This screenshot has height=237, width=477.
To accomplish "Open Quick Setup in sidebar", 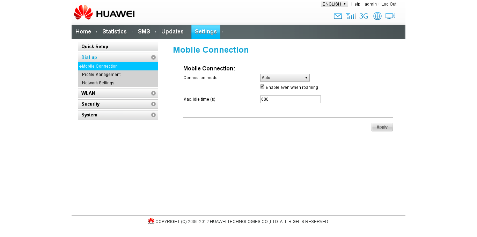I will coord(118,47).
